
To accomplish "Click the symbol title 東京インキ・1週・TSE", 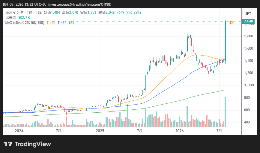I will (23, 13).
